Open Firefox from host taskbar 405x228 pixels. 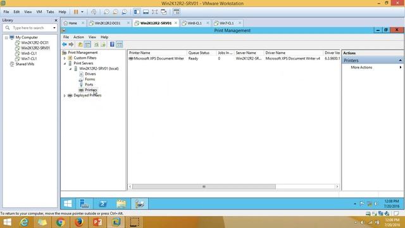tap(78, 222)
